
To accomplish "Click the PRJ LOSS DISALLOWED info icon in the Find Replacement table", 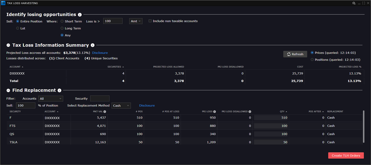I will (x=250, y=111).
